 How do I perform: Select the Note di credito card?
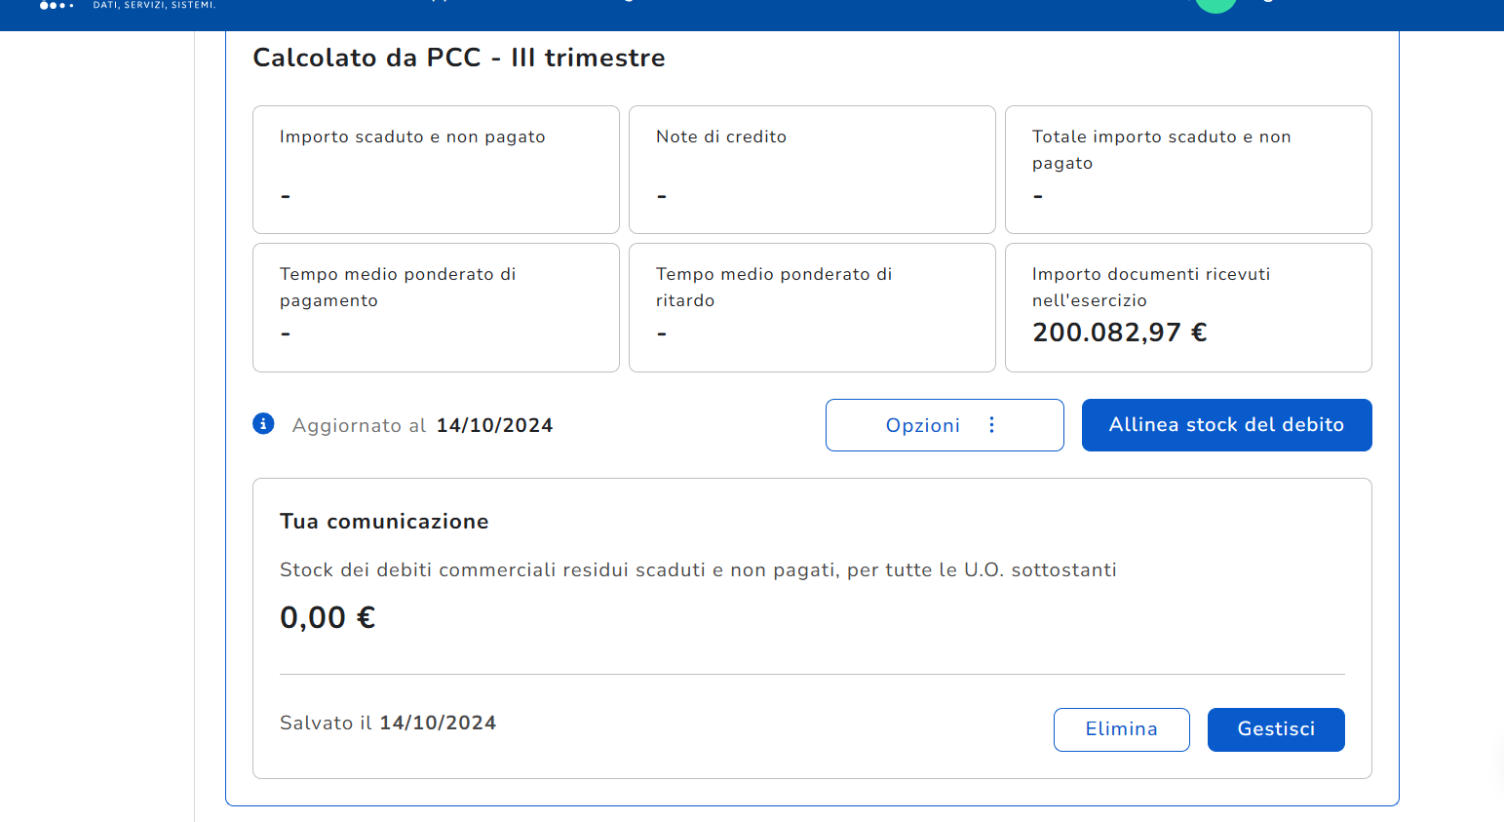[x=812, y=170]
